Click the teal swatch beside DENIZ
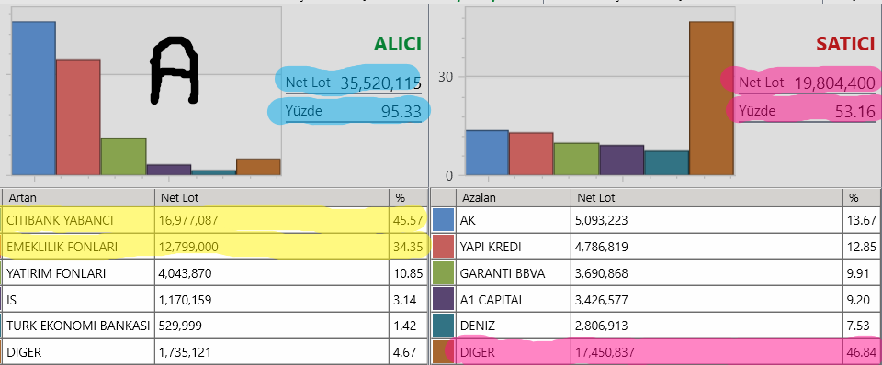The image size is (882, 365). pos(443,326)
